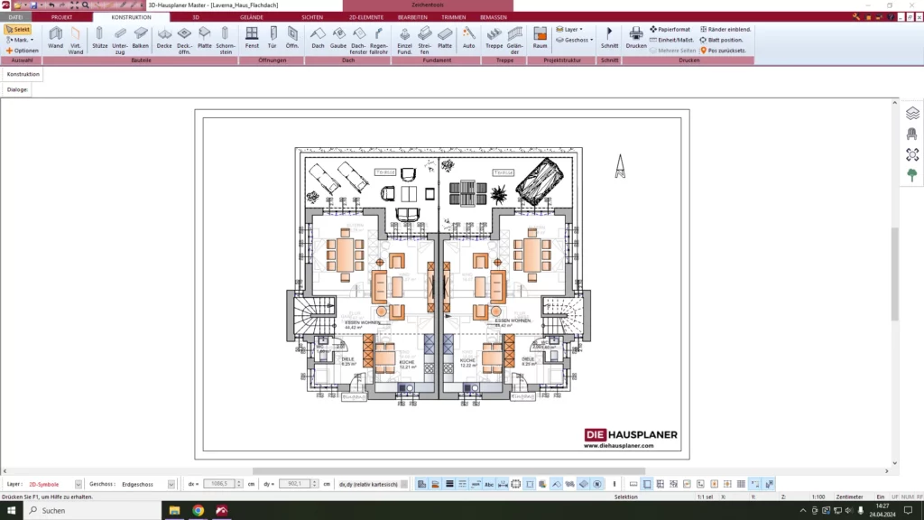
Task: Toggle the highlighted square view button in bottom toolbar
Action: click(x=647, y=484)
